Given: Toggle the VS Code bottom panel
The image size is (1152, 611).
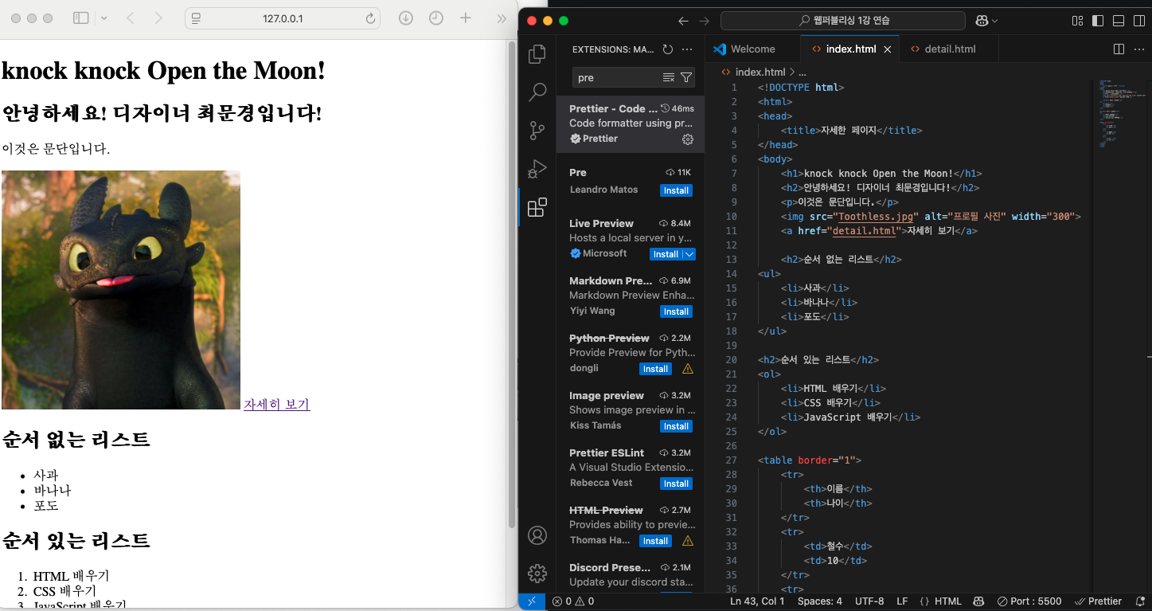Looking at the screenshot, I should click(x=1118, y=21).
